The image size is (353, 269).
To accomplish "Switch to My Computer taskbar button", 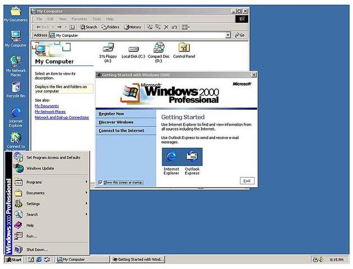I will (x=82, y=259).
